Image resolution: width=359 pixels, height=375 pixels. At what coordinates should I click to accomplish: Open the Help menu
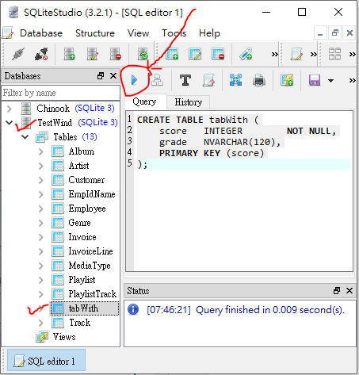pyautogui.click(x=209, y=33)
